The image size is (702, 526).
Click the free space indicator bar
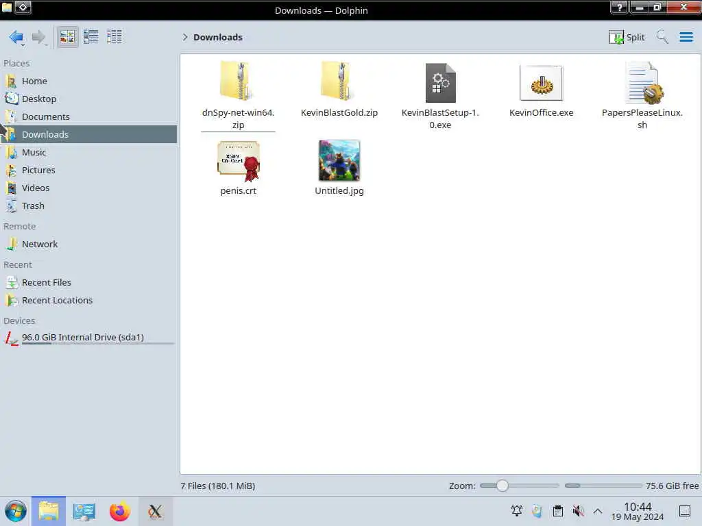603,486
